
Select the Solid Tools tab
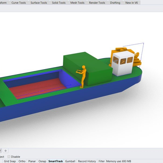click(x=59, y=3)
